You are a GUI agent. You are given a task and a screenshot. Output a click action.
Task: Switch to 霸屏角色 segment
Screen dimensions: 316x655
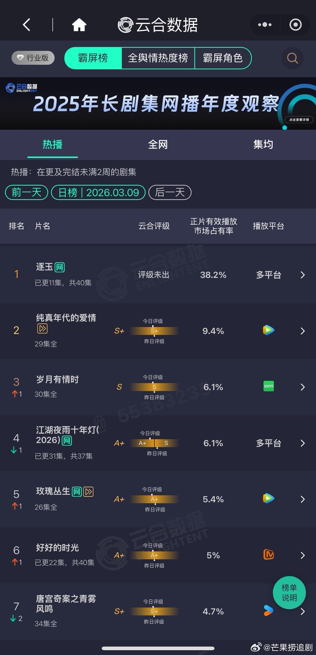(223, 58)
